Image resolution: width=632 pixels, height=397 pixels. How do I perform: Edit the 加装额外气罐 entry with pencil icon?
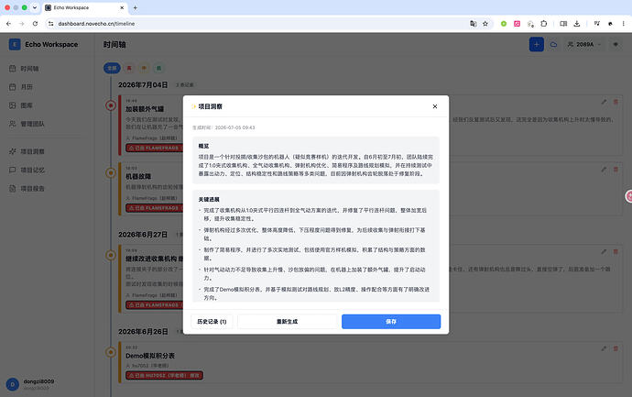604,102
